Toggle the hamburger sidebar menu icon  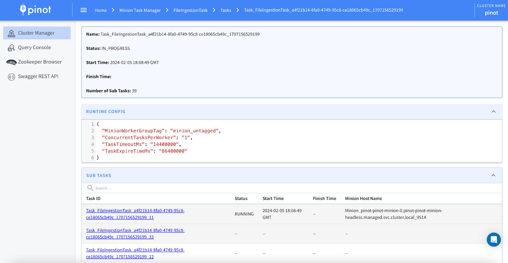pyautogui.click(x=84, y=10)
